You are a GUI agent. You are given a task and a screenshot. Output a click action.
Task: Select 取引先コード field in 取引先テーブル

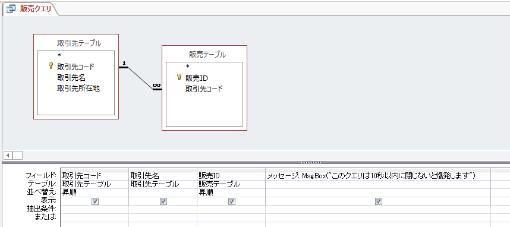click(75, 67)
